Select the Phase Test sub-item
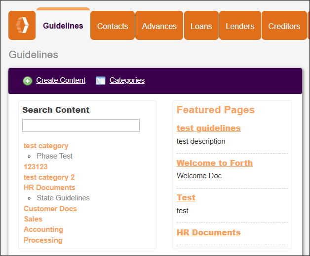This screenshot has height=256, width=310. [x=55, y=156]
